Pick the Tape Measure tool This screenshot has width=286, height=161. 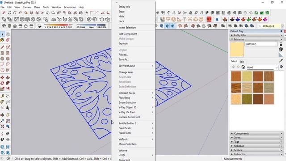click(x=2, y=96)
